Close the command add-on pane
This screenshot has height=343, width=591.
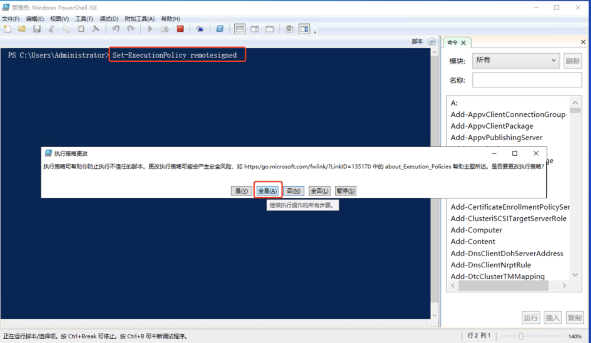(583, 42)
